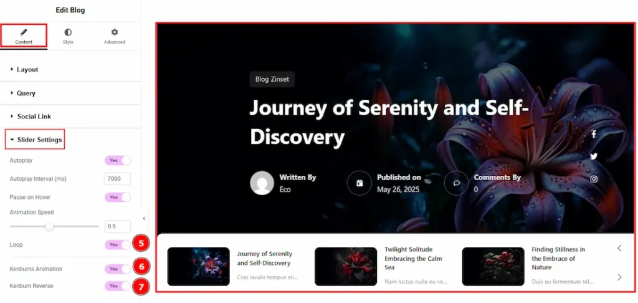Toggle the Autoplay switch
Viewport: 638px width, 303px height.
[118, 160]
